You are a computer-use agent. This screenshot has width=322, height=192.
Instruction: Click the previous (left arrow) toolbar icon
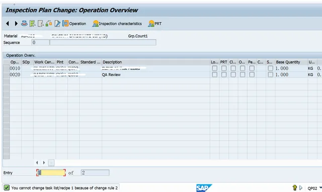point(8,24)
